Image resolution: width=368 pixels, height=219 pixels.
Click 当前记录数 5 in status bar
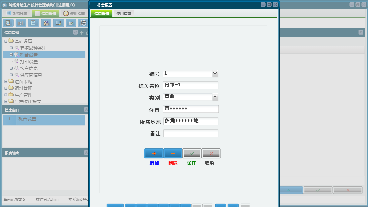(14, 199)
